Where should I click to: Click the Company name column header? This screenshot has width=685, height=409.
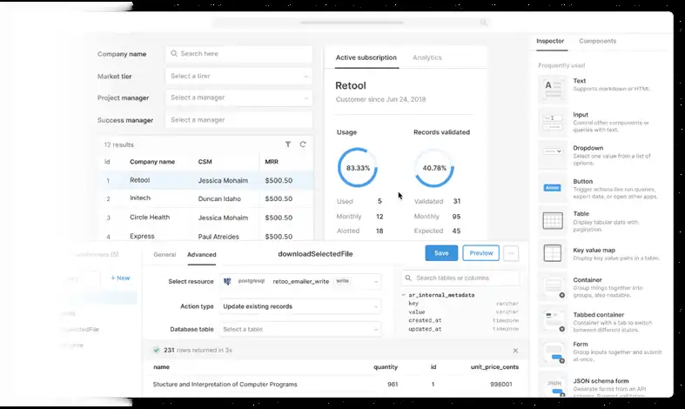[152, 162]
